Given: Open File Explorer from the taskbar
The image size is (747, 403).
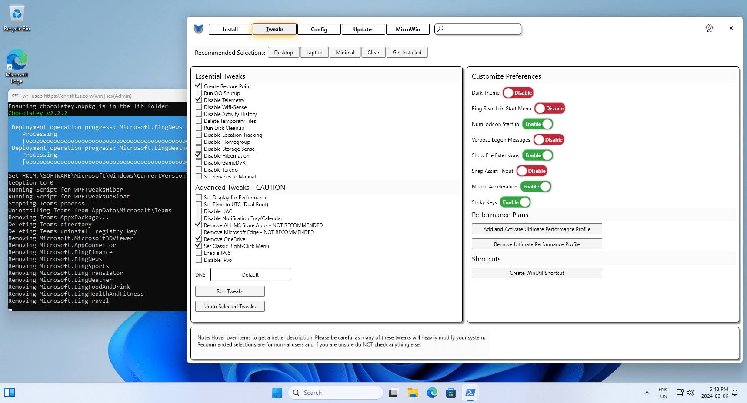Looking at the screenshot, I should point(413,392).
